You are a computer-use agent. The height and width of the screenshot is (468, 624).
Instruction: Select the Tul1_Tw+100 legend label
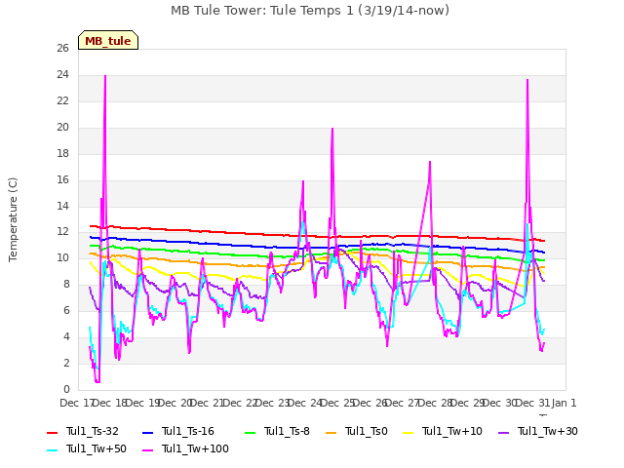(x=195, y=448)
